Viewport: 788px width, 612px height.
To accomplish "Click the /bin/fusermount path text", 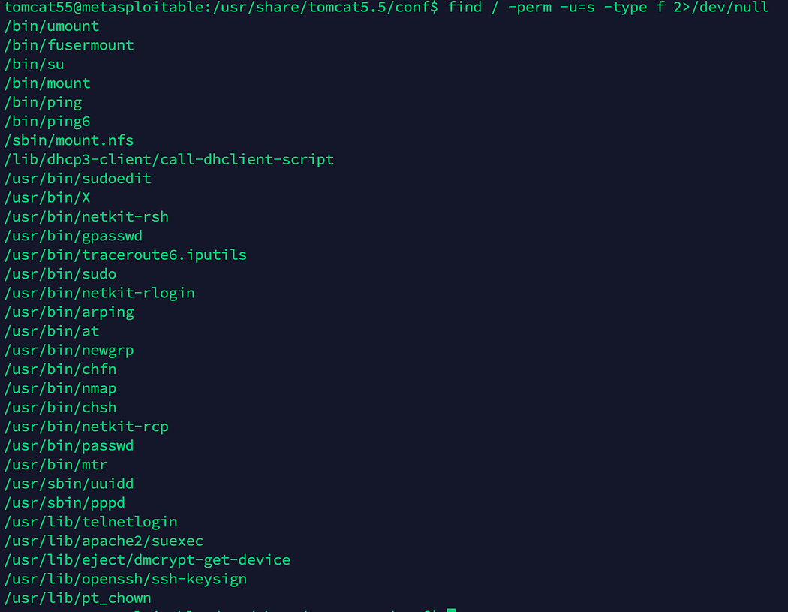I will tap(68, 45).
